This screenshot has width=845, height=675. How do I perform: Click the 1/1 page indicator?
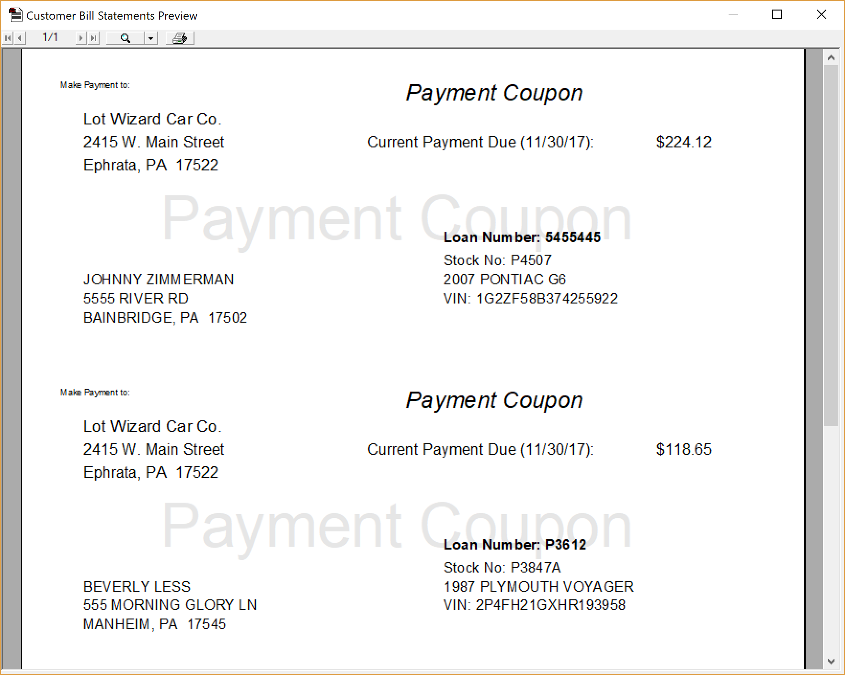[50, 38]
